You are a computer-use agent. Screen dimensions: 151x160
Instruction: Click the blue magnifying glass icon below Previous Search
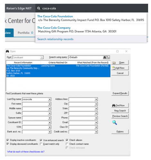114,123
